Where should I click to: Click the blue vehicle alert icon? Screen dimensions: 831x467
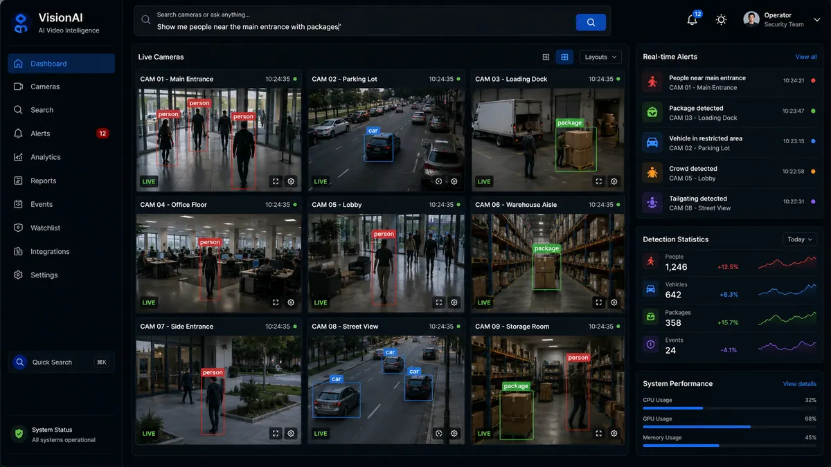tap(652, 143)
